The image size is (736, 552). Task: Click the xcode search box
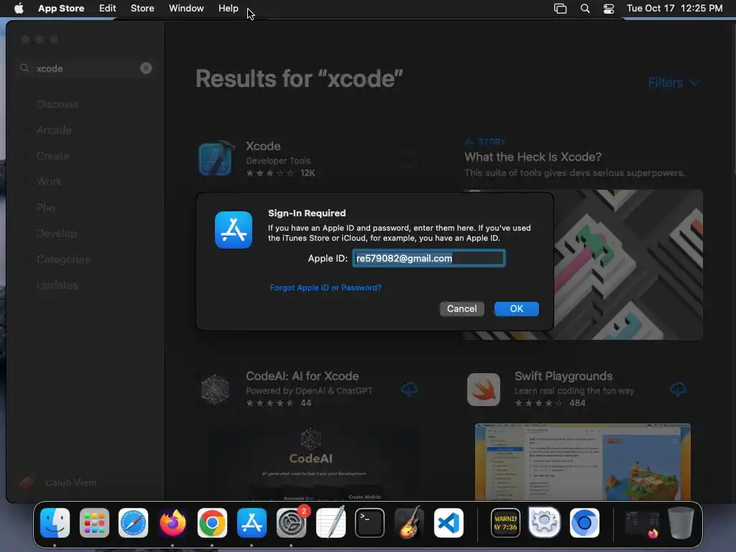coord(87,68)
